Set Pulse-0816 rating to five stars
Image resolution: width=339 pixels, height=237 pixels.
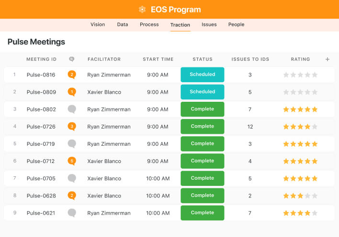315,75
